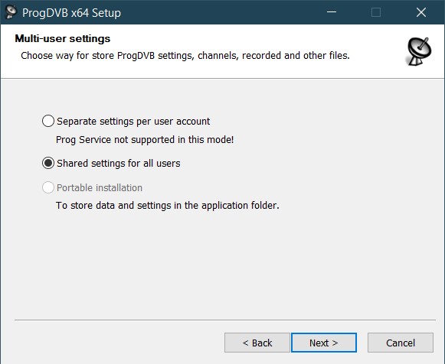The image size is (445, 364).
Task: Select the Separate settings per user account radio
Action: tap(48, 121)
